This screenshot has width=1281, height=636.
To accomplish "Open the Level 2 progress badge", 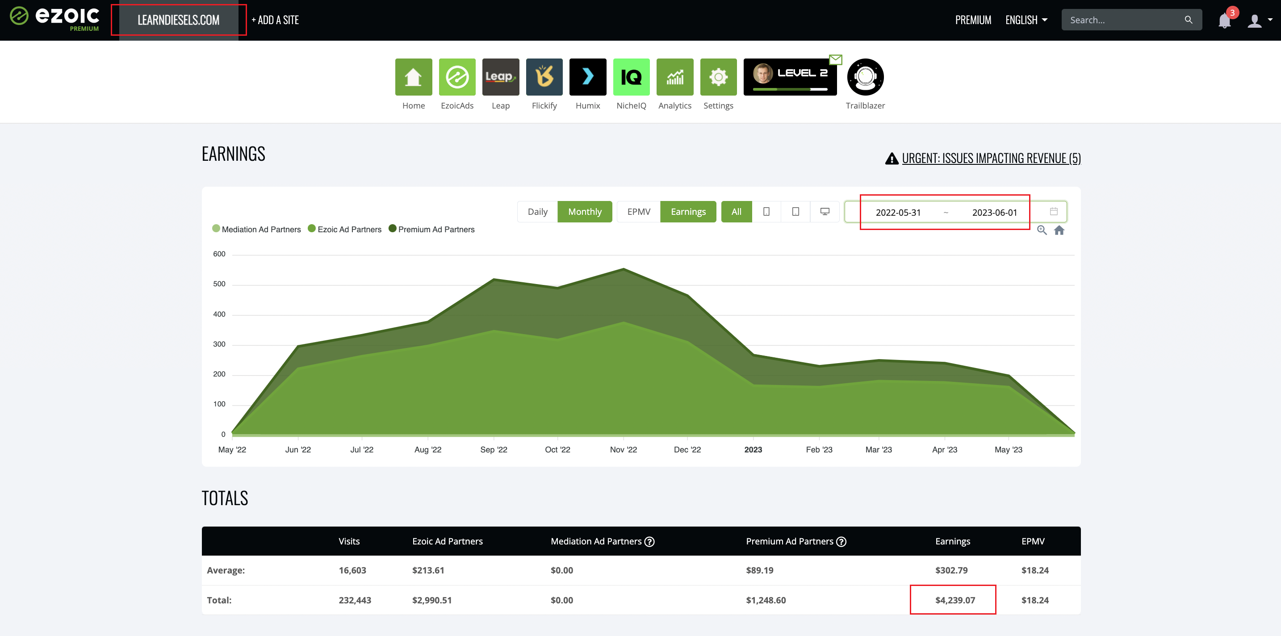I will click(790, 77).
